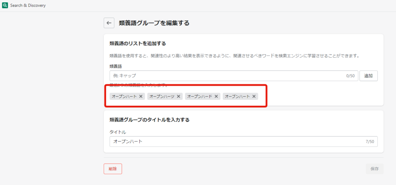Select the オープンハーツ tag label
Image resolution: width=396 pixels, height=185 pixels.
tap(162, 96)
